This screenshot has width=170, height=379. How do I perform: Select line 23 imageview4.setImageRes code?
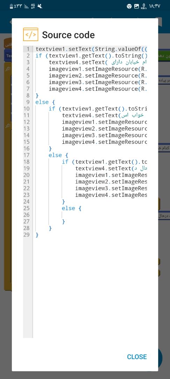(111, 195)
